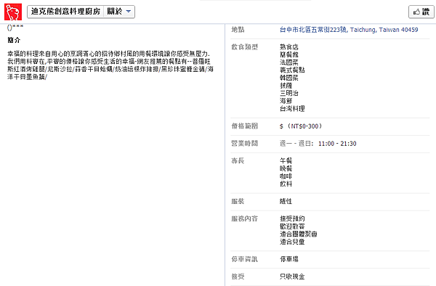Click the 午餐 specialty entry
The image size is (436, 286).
pyautogui.click(x=286, y=160)
